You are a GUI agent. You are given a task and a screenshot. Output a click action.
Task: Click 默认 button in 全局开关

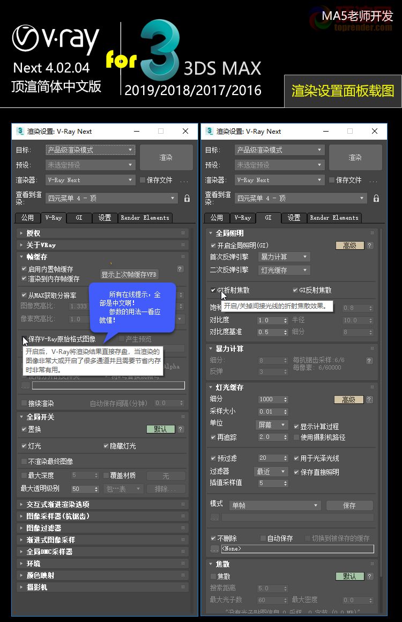pos(161,429)
